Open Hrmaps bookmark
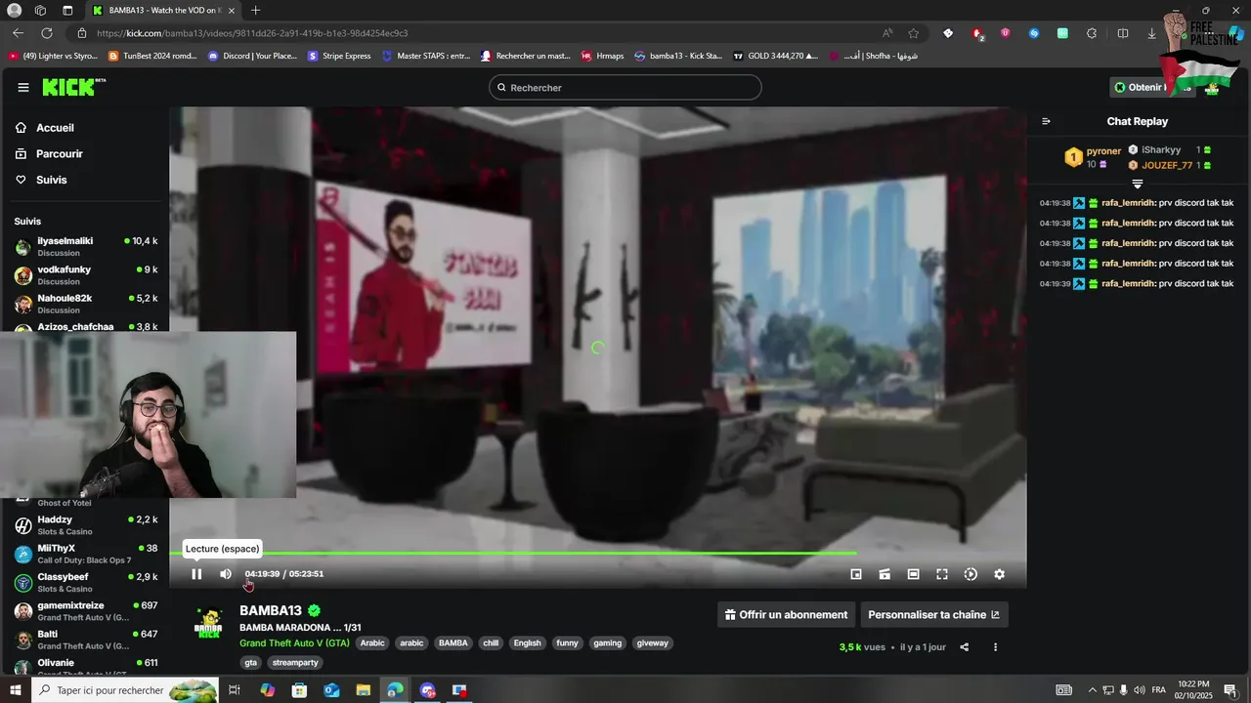 (602, 56)
